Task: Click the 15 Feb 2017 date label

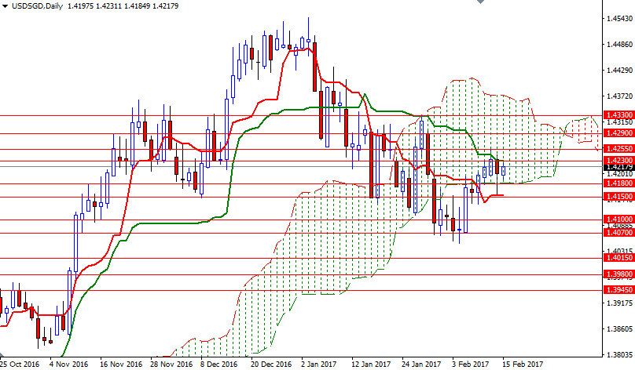Action: (522, 365)
